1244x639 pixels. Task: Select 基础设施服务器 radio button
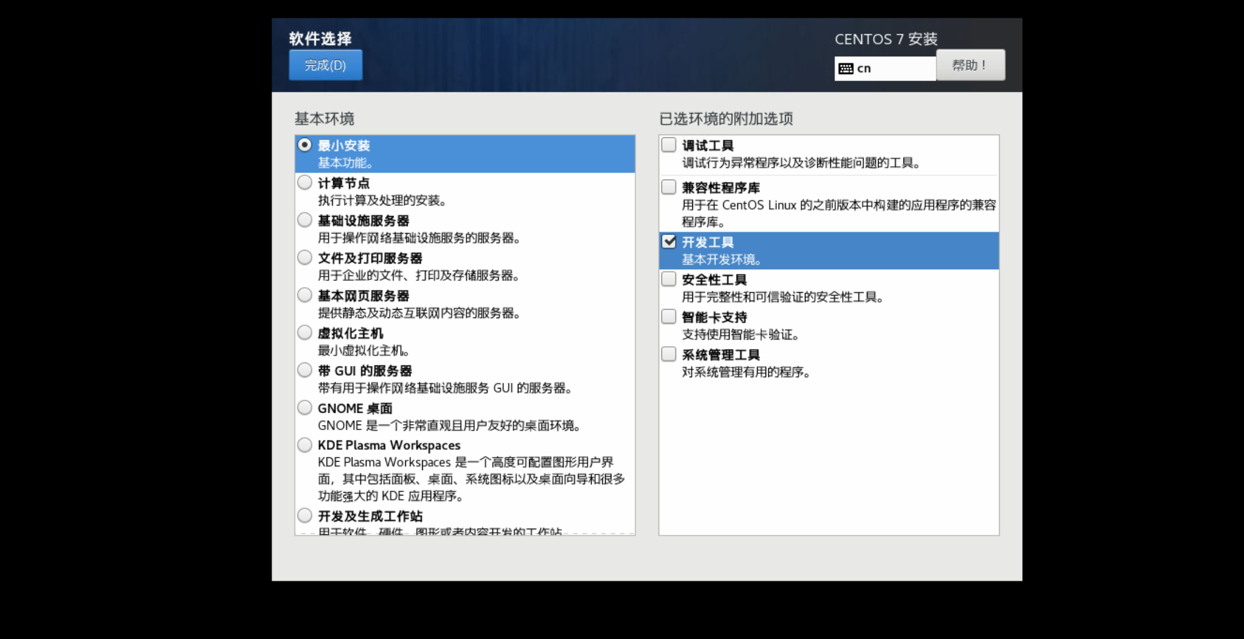click(305, 220)
